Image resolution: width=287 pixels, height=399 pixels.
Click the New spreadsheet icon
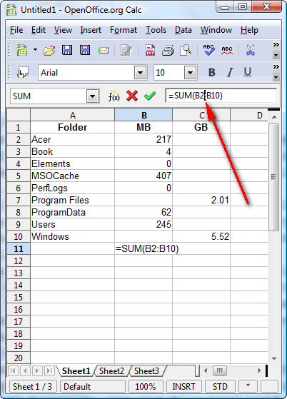22,50
